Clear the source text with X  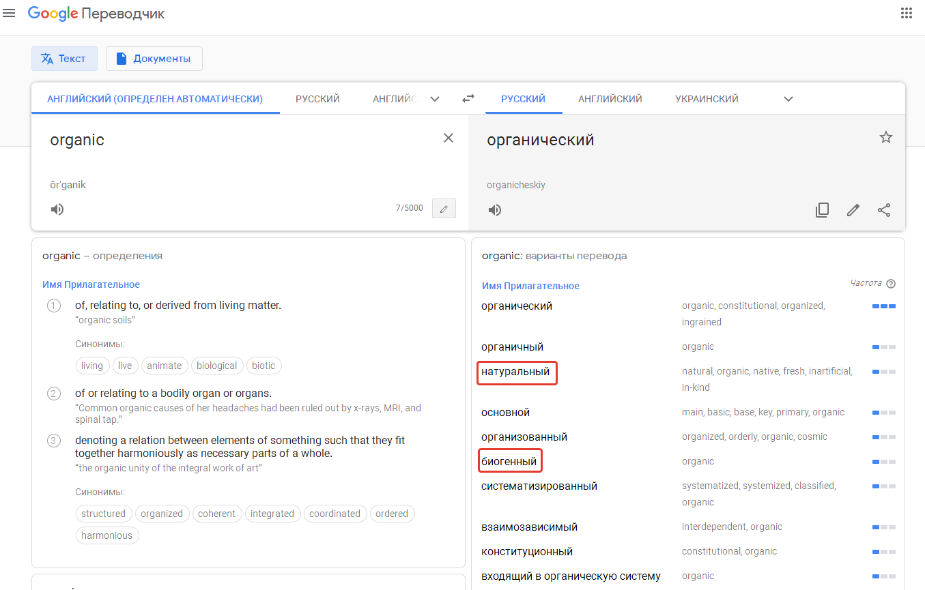click(449, 138)
